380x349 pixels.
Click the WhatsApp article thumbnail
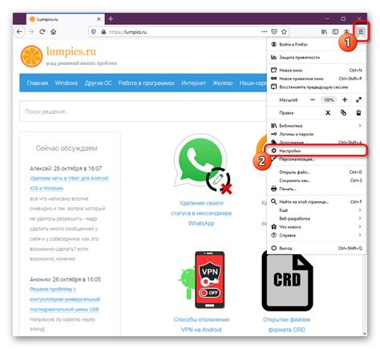click(202, 164)
